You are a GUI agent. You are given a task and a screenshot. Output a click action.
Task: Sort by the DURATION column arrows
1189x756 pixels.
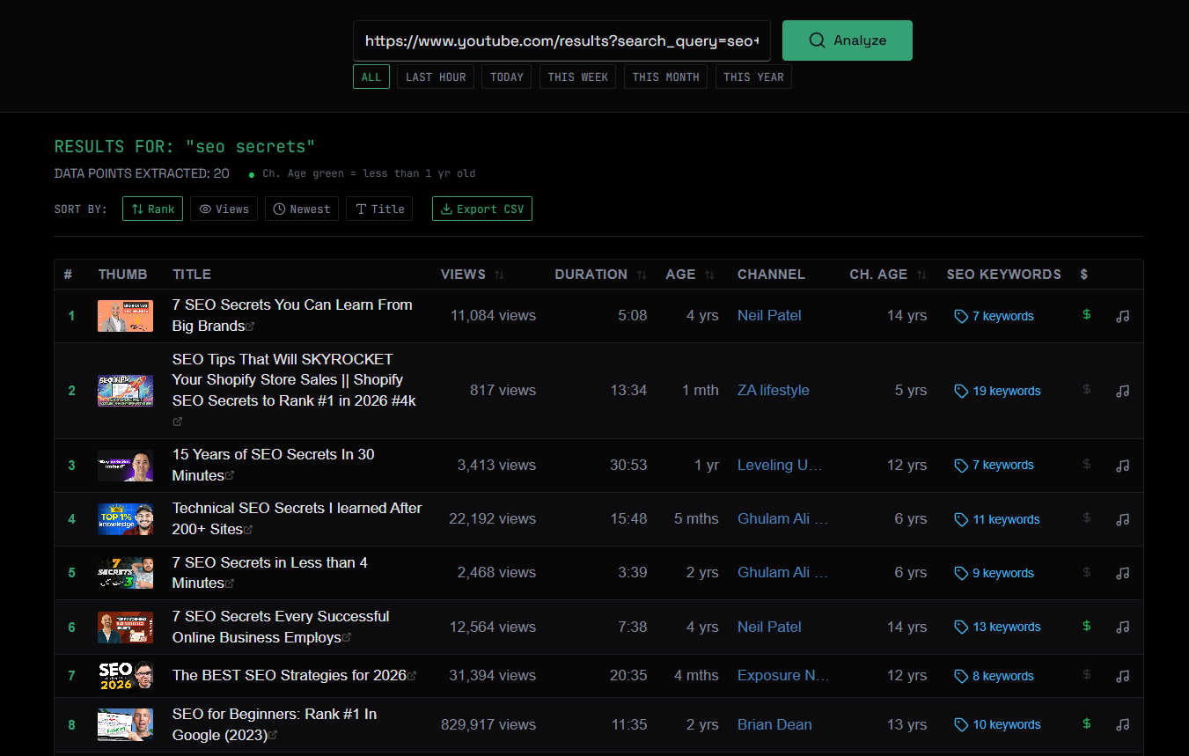click(641, 274)
